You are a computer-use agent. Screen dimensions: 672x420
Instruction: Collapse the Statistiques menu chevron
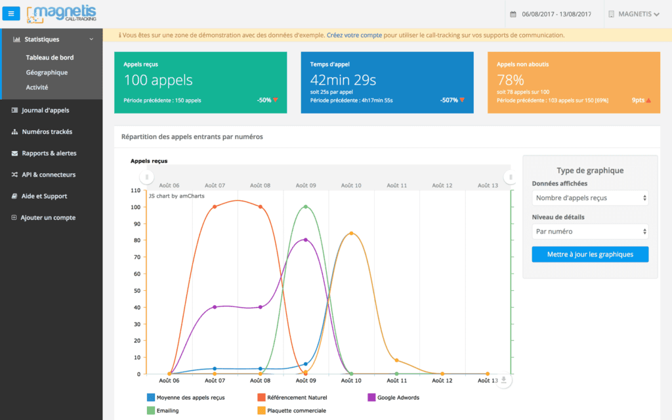tap(92, 39)
